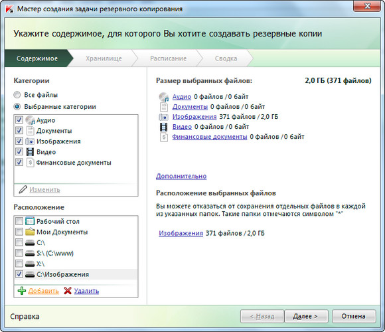The height and width of the screenshot is (332, 385).
Task: Click the pencil icon beside Изменить
Action: click(x=23, y=189)
